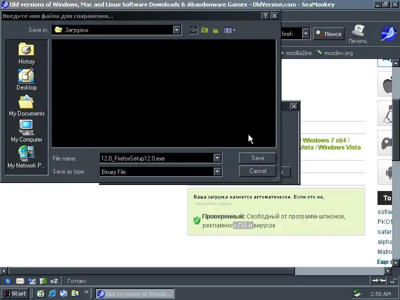Select the Android category icon

pos(385,172)
